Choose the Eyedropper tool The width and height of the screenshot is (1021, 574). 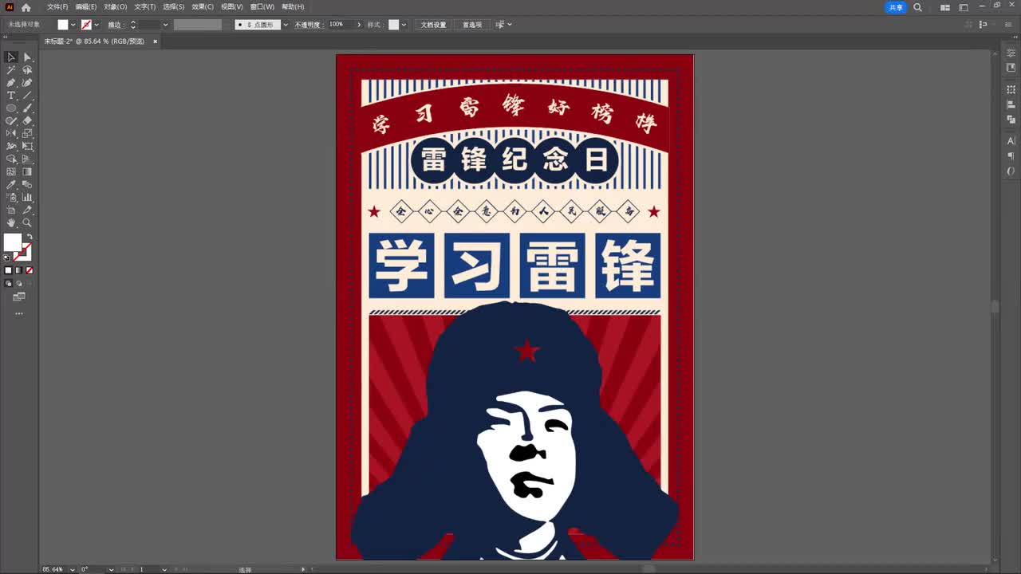click(11, 185)
